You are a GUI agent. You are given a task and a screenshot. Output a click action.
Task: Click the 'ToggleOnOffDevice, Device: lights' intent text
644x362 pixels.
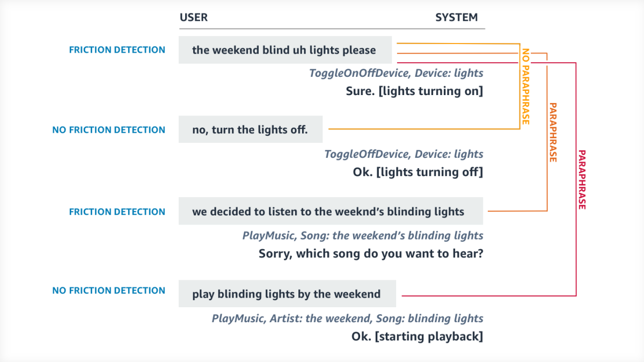[x=396, y=73]
